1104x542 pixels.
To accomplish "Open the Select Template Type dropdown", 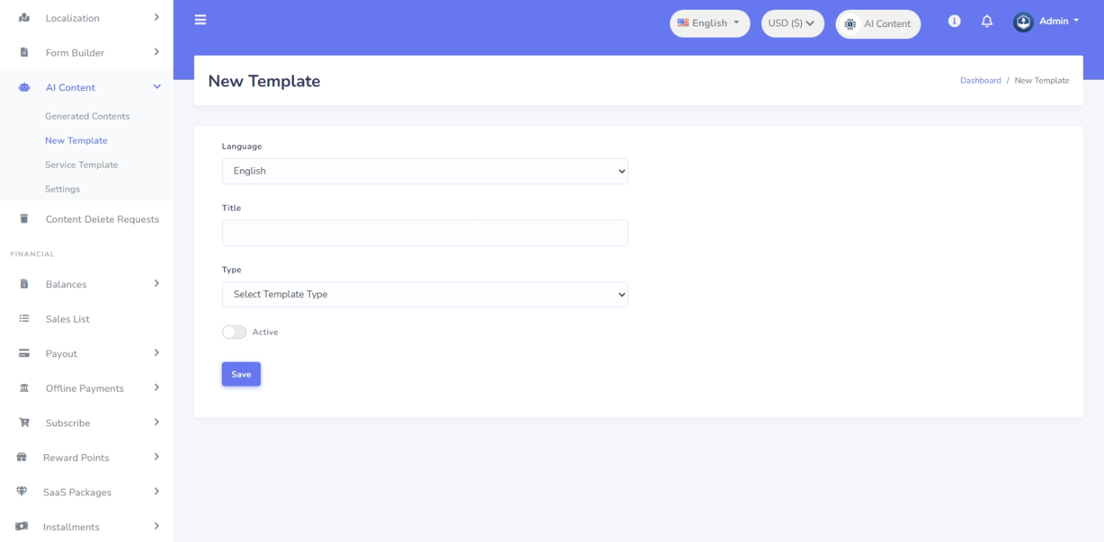I will (424, 294).
